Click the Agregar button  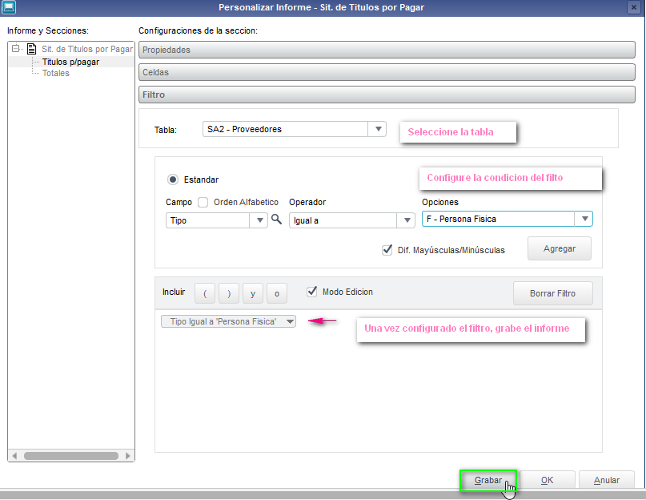coord(559,248)
